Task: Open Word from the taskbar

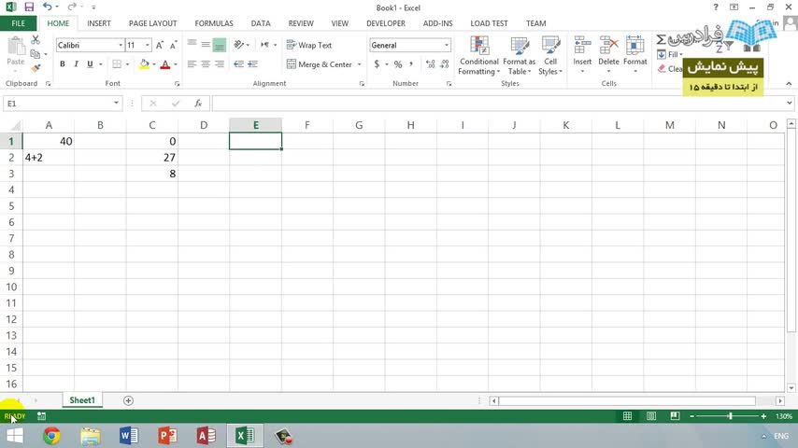Action: point(129,436)
